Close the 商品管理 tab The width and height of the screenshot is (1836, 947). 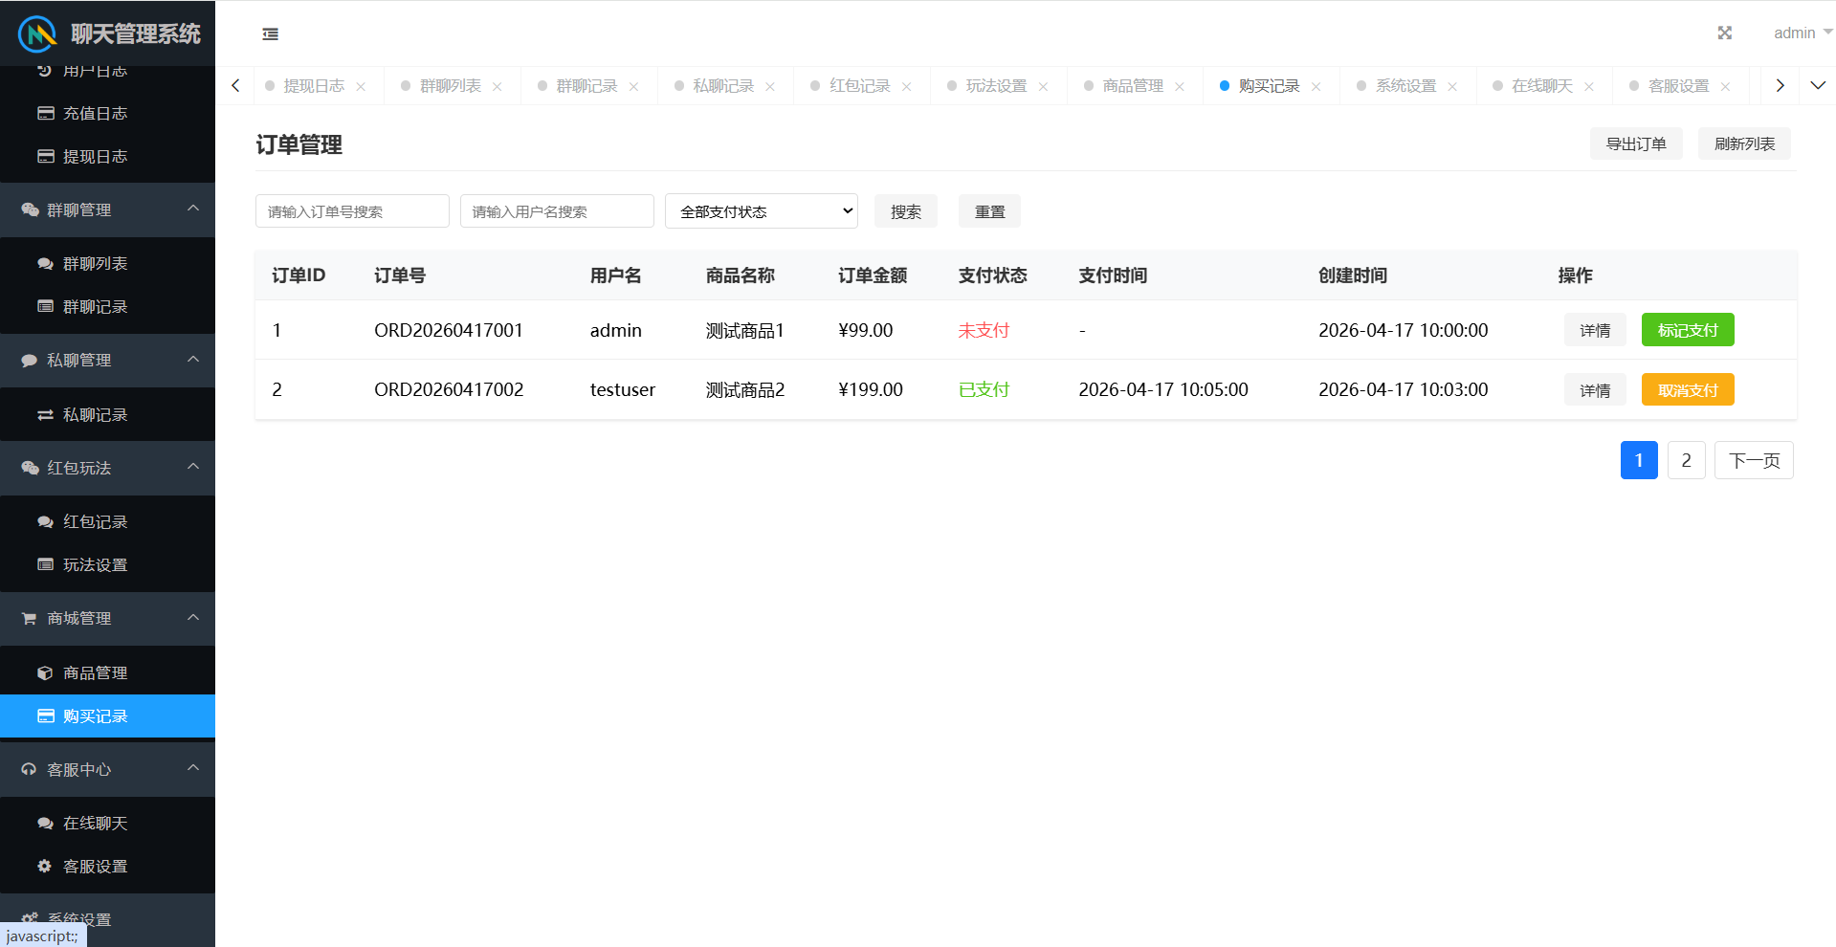[x=1180, y=87]
